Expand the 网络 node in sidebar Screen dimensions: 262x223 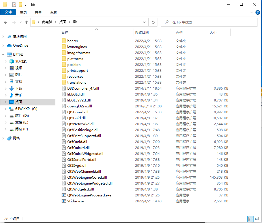[x=3, y=138]
